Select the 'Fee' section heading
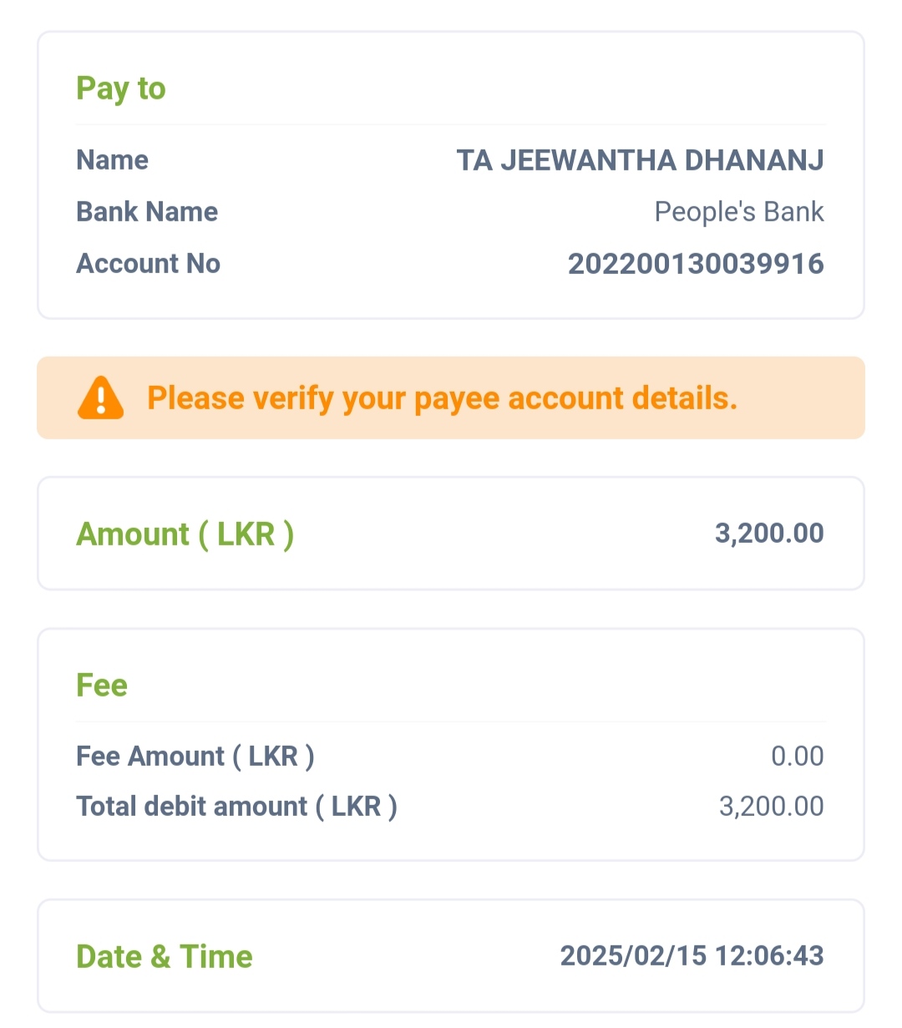The width and height of the screenshot is (902, 1028). 102,686
